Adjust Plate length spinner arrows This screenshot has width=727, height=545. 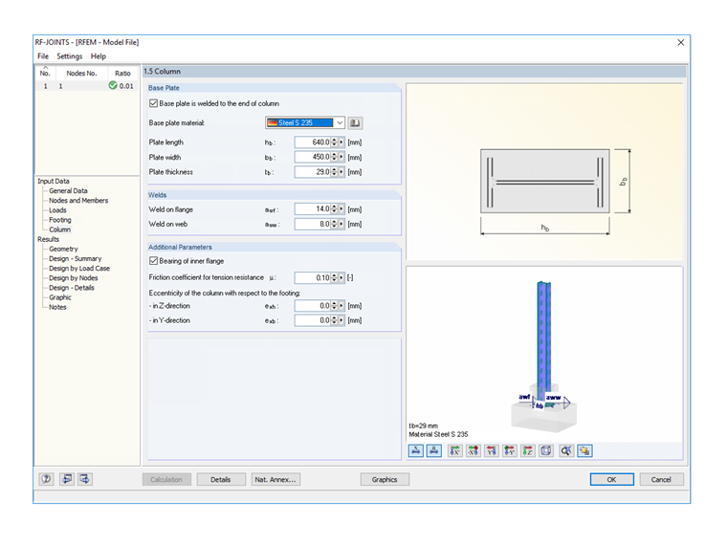(334, 142)
